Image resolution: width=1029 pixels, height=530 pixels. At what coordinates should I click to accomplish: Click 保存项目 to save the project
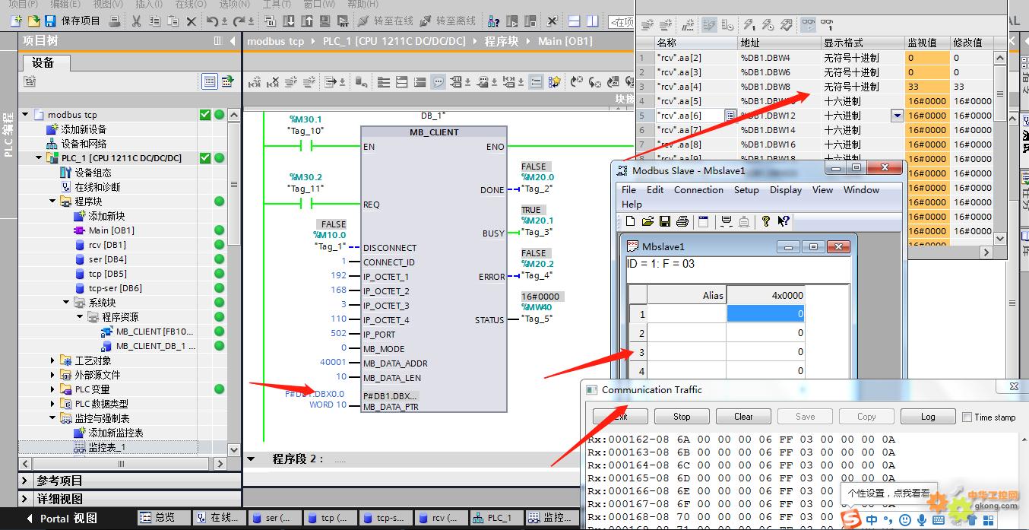coord(73,21)
